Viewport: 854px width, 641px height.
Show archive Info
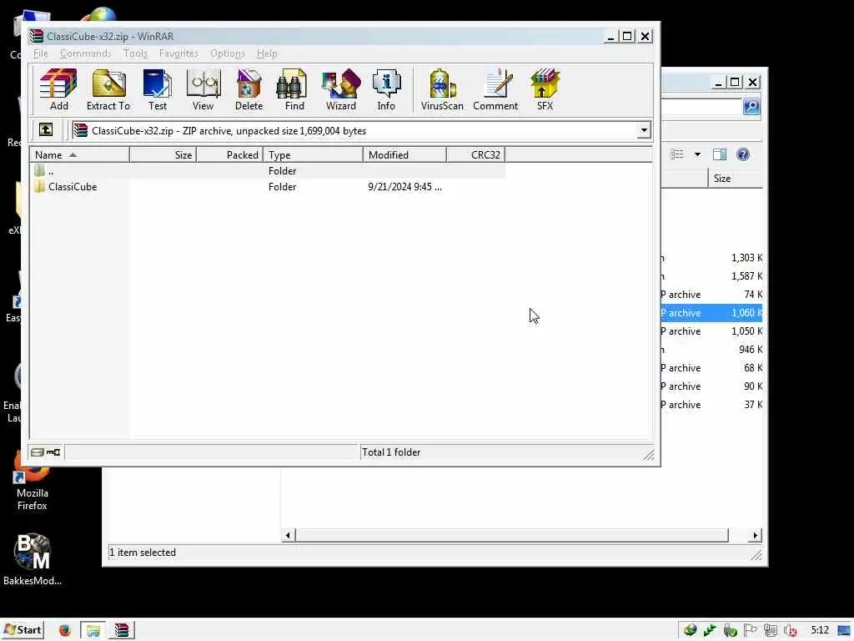(386, 90)
